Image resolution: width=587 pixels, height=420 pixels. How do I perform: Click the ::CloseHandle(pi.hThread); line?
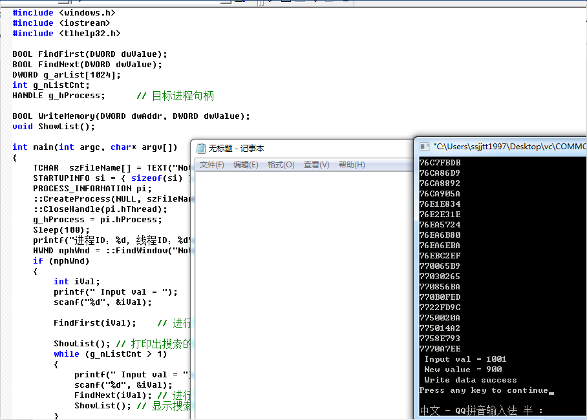(100, 209)
